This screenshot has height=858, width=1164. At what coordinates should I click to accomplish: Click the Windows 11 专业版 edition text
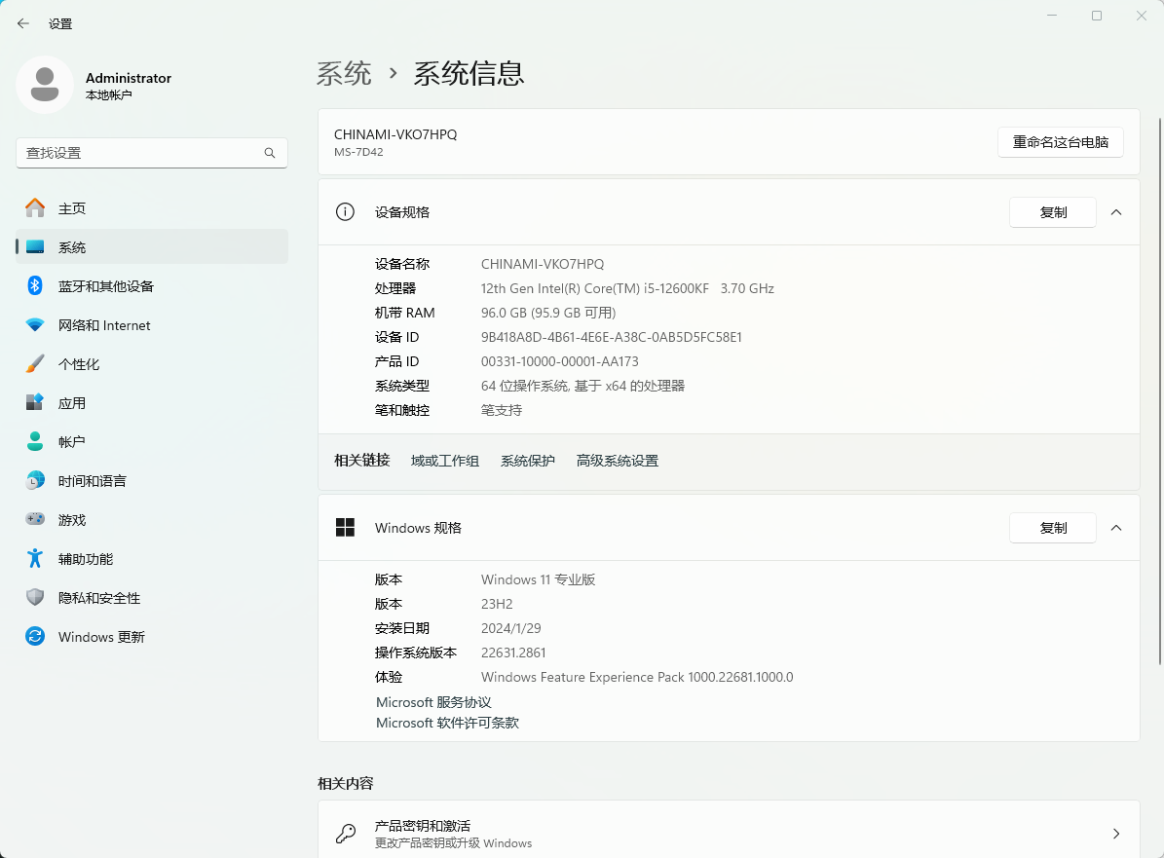pyautogui.click(x=539, y=579)
